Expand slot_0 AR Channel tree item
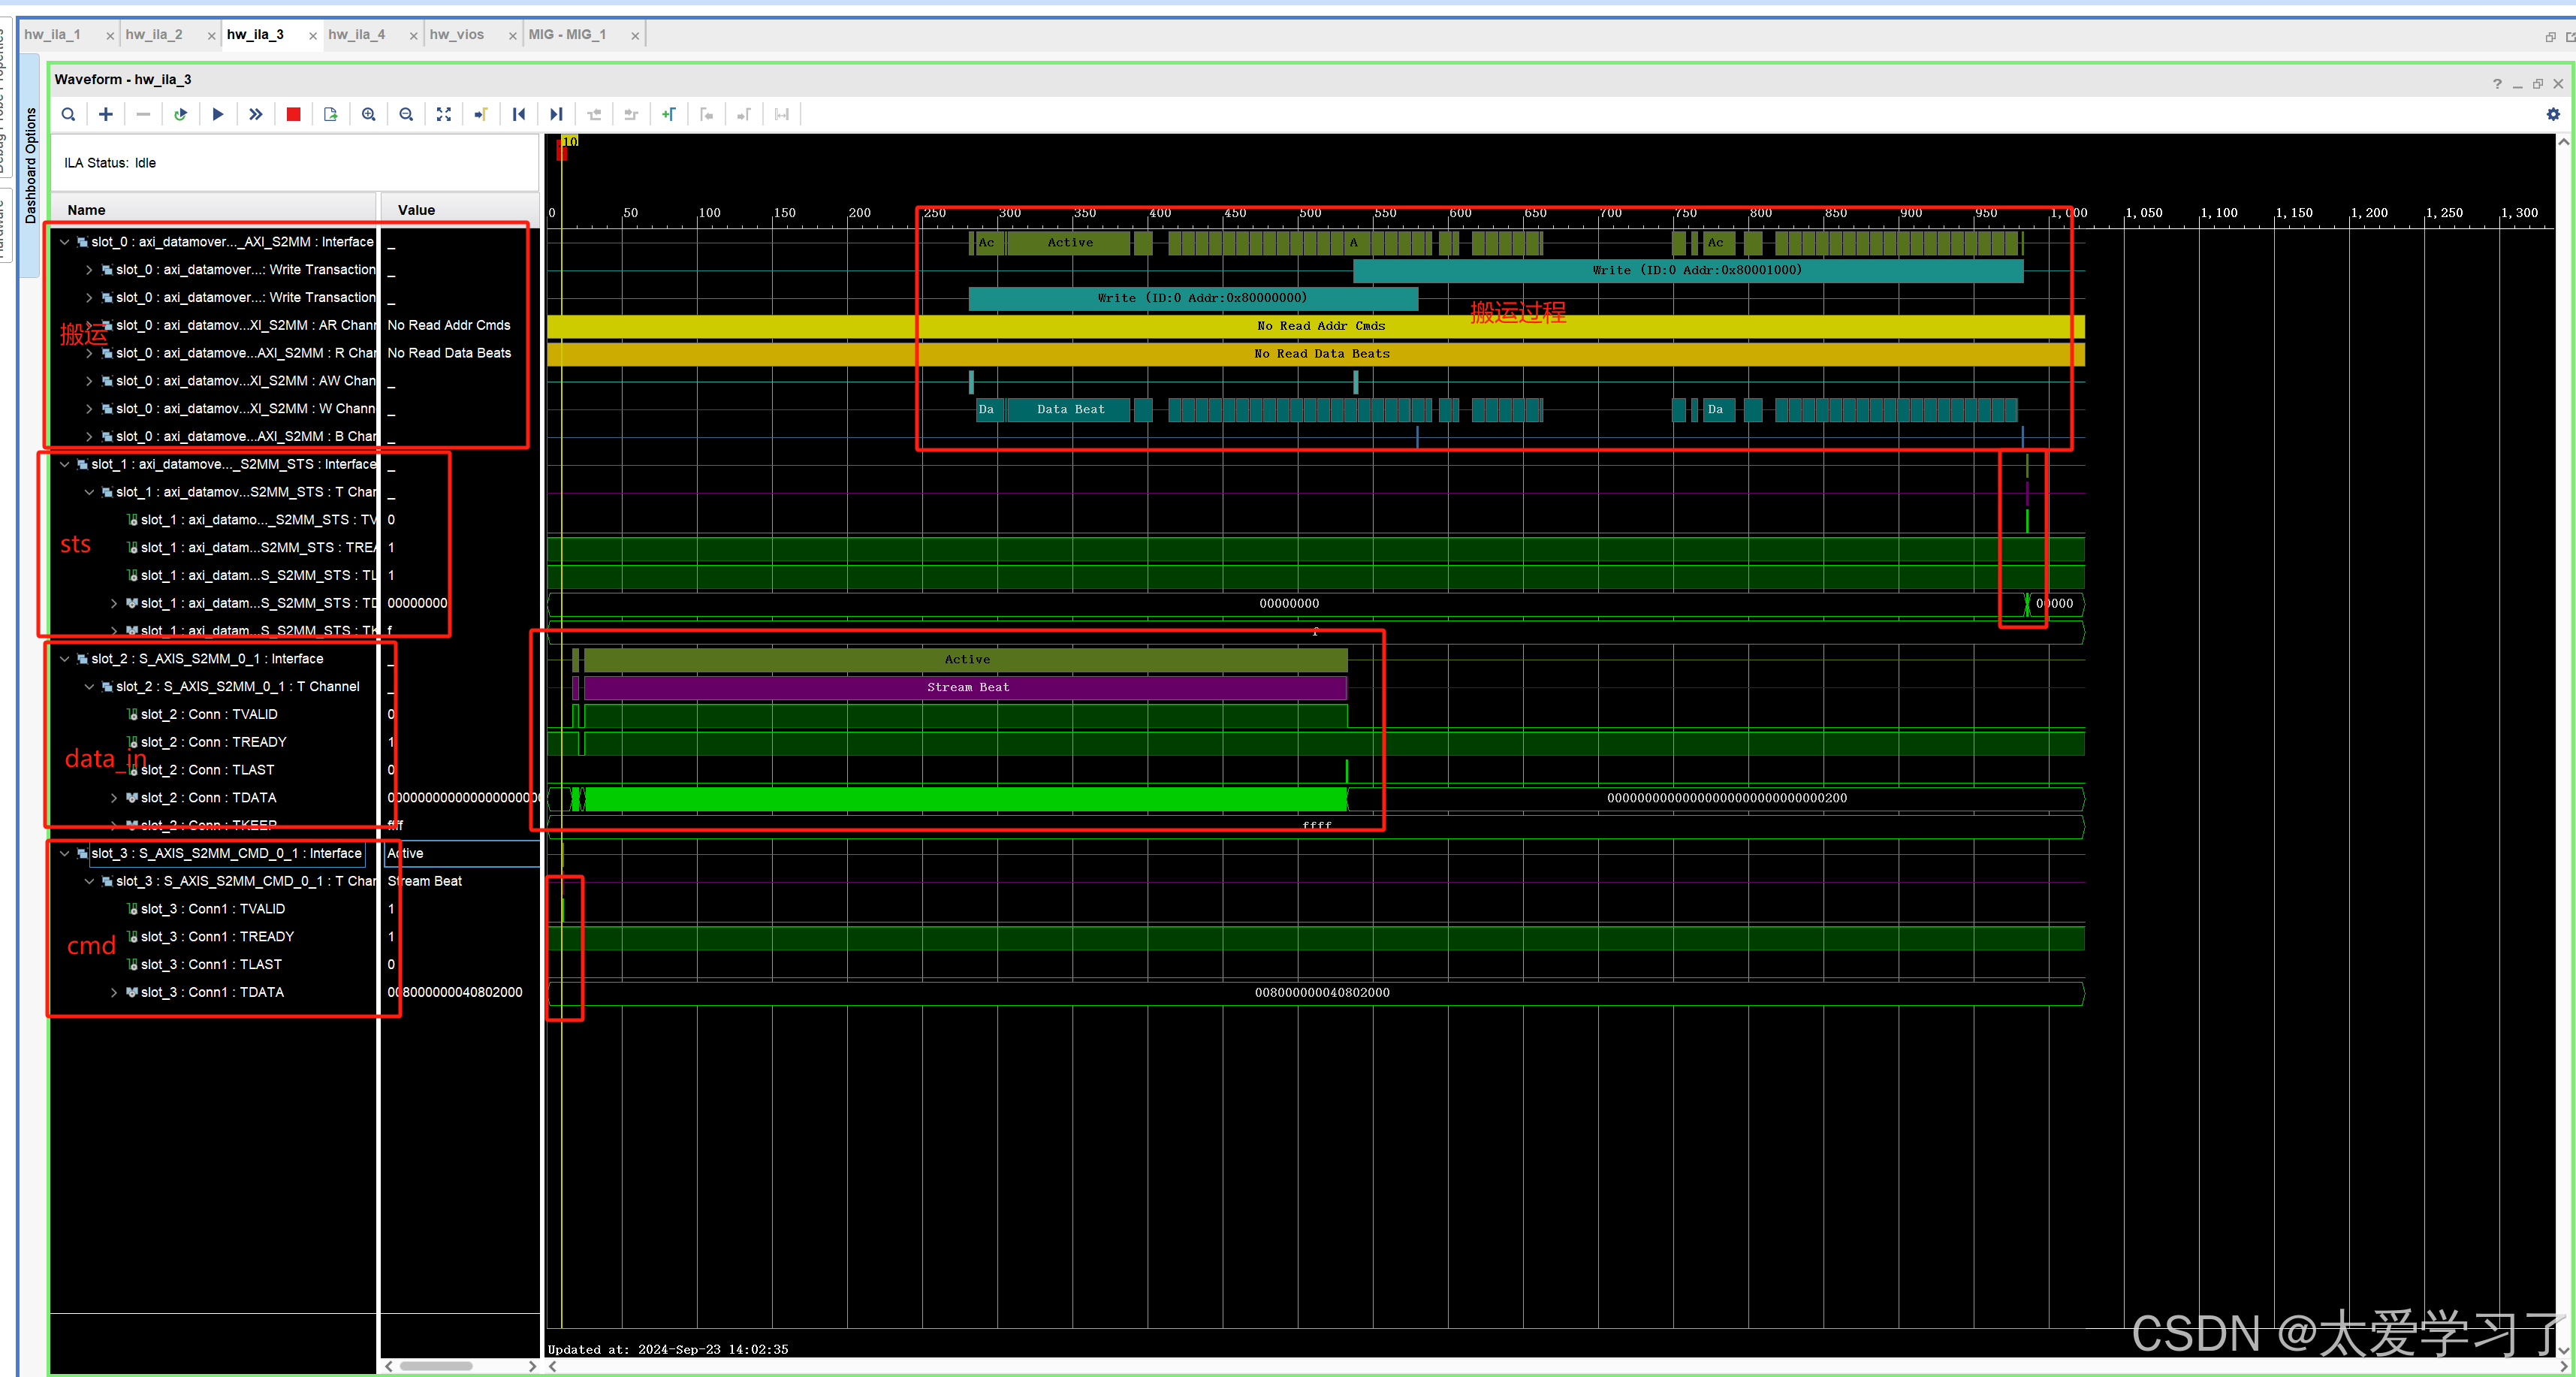2576x1377 pixels. pyautogui.click(x=88, y=325)
